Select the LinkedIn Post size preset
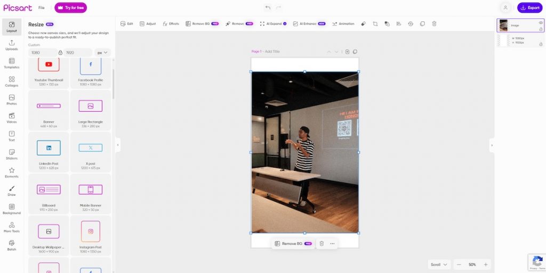This screenshot has height=273, width=546. pyautogui.click(x=49, y=152)
